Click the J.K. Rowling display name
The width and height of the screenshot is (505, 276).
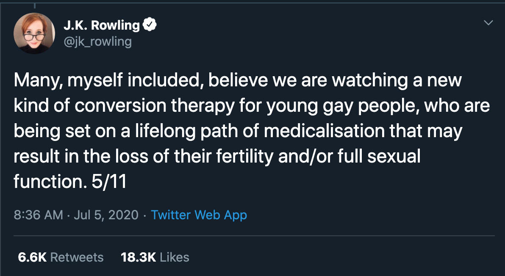tap(101, 25)
